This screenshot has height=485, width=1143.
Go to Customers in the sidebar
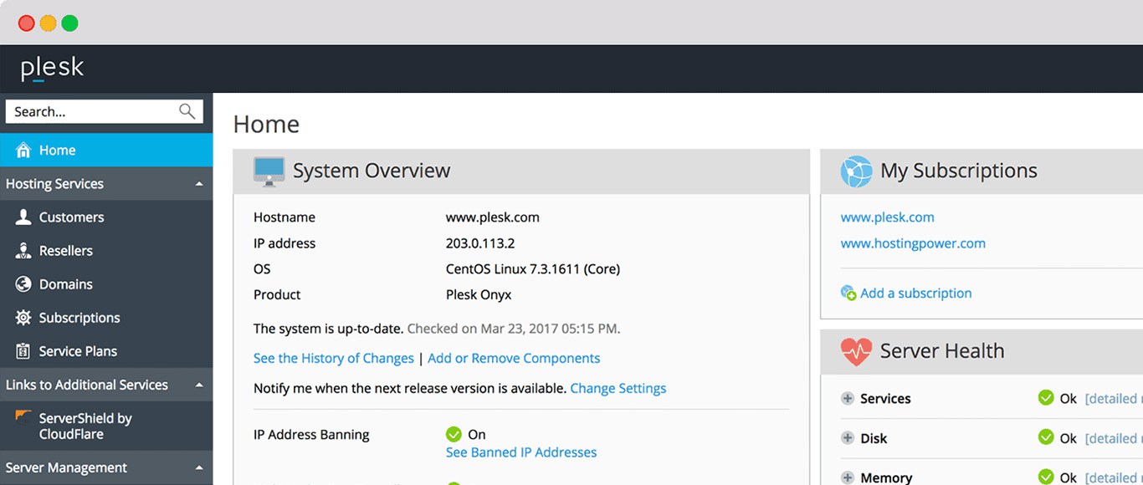[106, 217]
